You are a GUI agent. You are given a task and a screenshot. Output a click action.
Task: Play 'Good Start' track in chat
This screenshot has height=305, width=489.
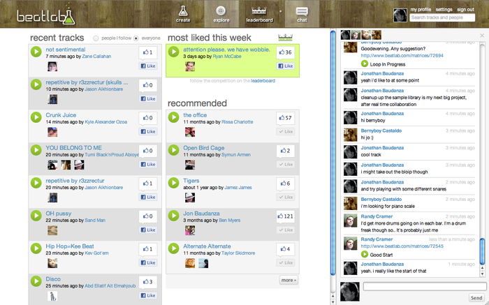point(365,255)
